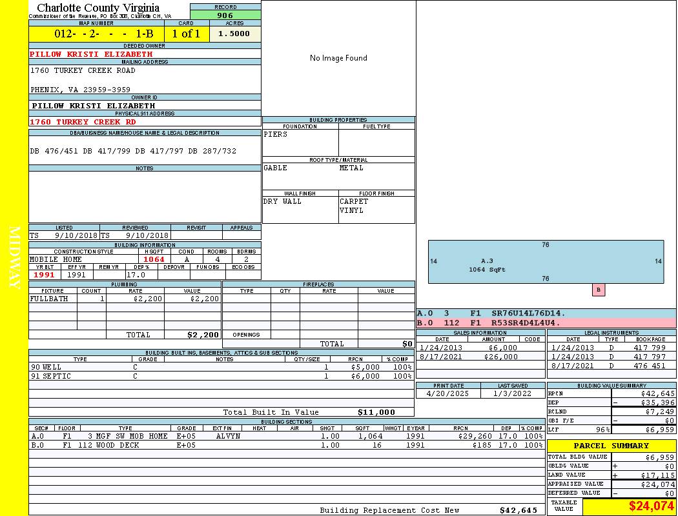
Task: Select the blue A.3 1064 SqFt sketch area
Action: [546, 261]
